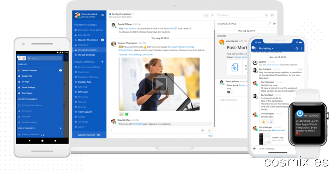Click the Help link below the message box
329x170 pixels.
coord(210,136)
